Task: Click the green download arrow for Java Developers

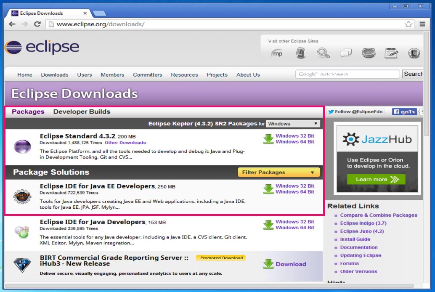Action: (268, 225)
